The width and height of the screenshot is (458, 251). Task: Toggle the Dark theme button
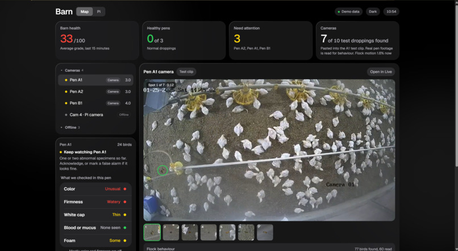tap(373, 12)
